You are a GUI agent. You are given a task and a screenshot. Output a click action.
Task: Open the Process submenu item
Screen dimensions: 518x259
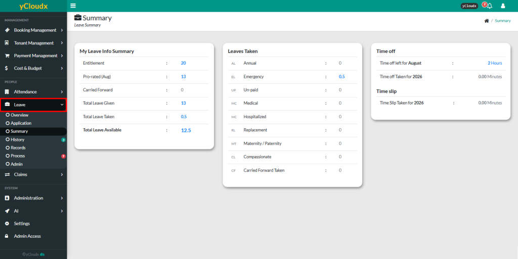(x=33, y=156)
